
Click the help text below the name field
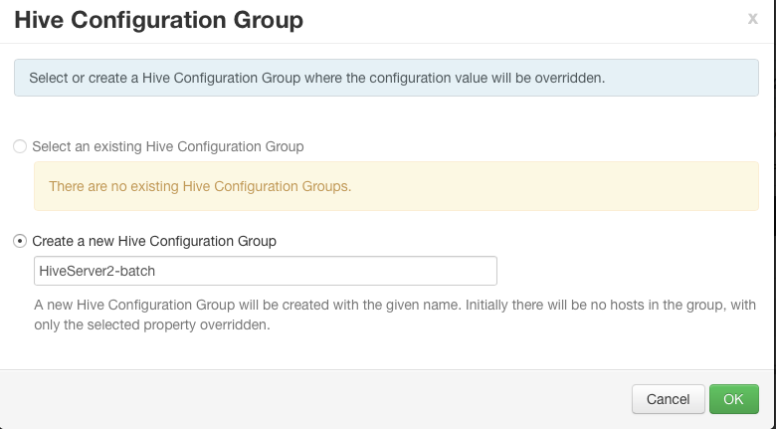pyautogui.click(x=395, y=315)
